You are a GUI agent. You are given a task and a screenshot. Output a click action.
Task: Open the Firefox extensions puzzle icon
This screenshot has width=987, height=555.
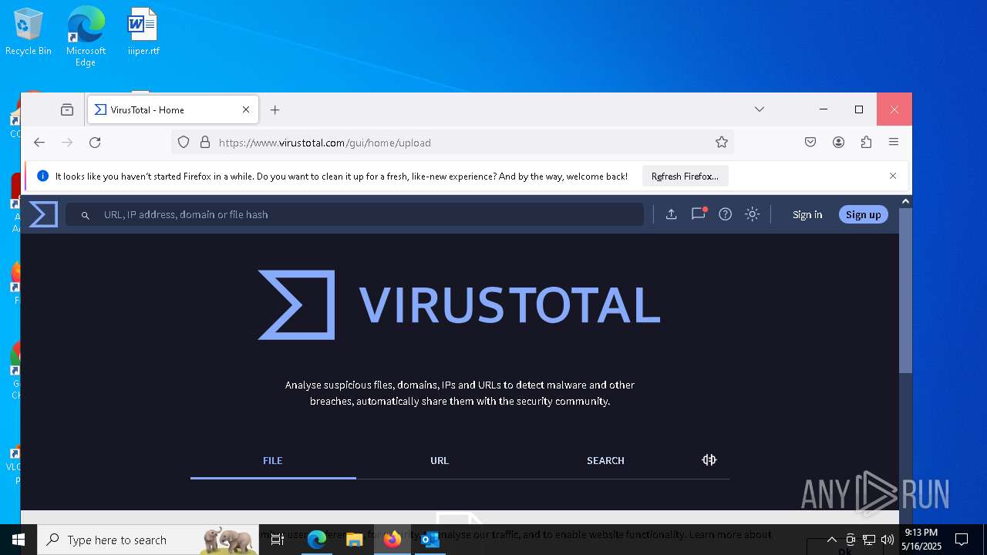pos(866,143)
